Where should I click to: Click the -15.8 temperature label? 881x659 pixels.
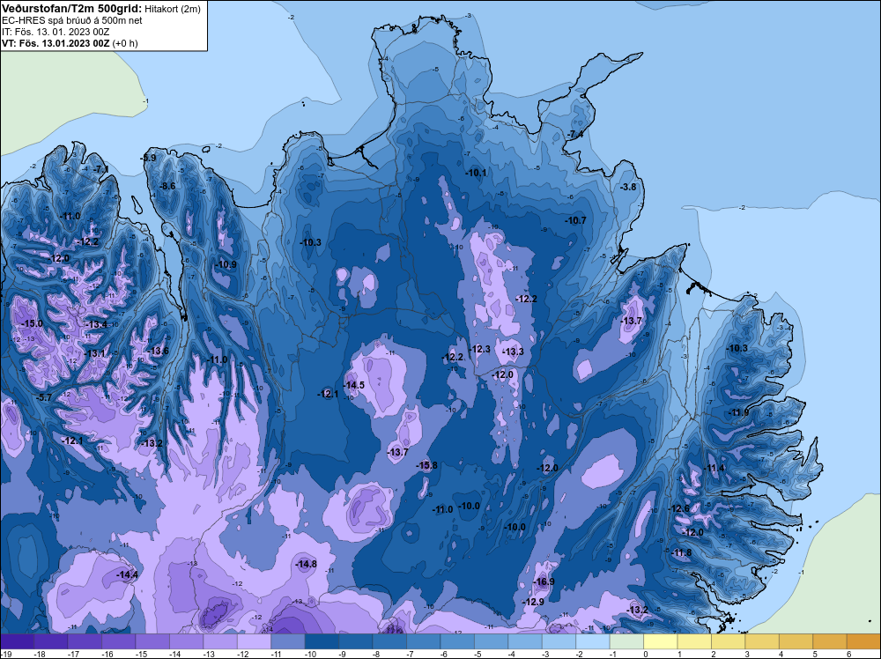426,465
